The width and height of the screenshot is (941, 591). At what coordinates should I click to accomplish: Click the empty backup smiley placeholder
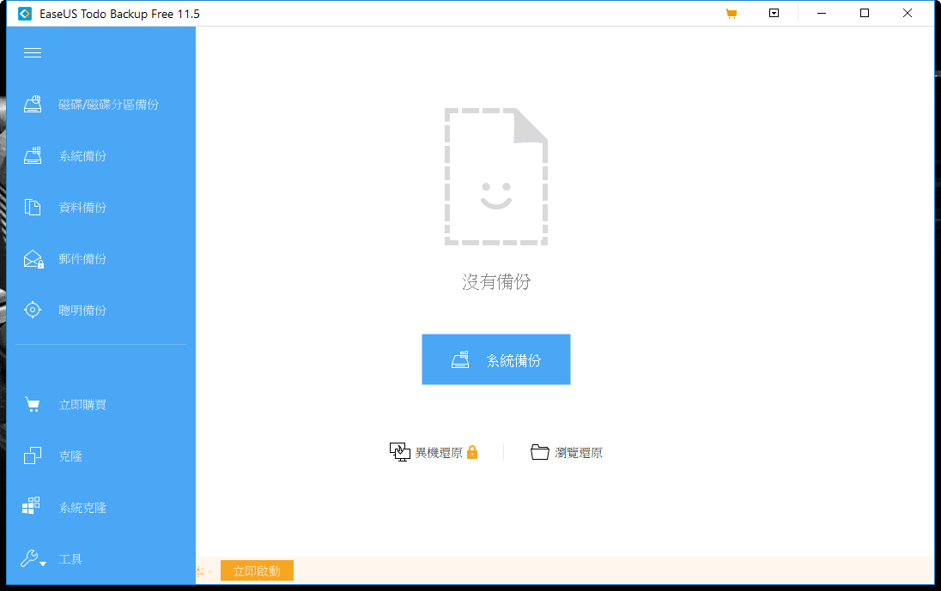pos(495,176)
